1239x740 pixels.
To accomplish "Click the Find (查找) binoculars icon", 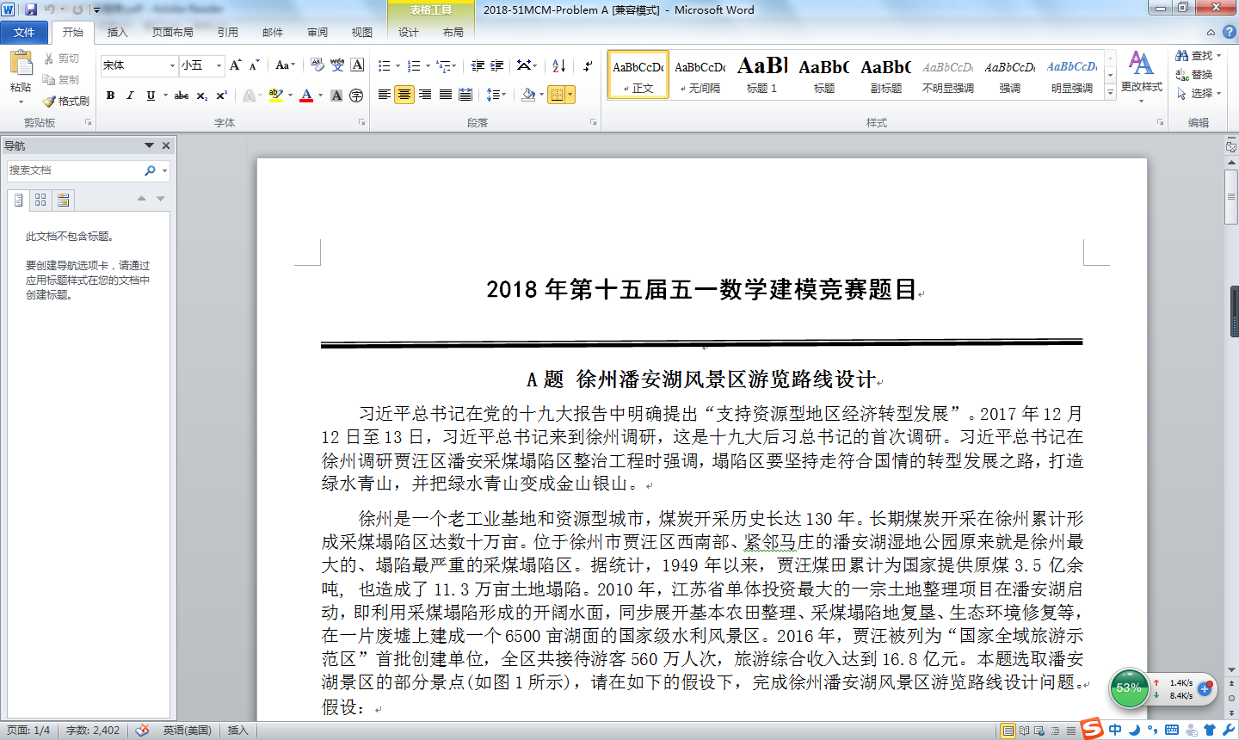I will [1182, 55].
